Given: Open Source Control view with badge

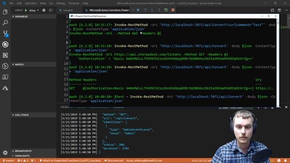Looking at the screenshot, I should pyautogui.click(x=5, y=34).
